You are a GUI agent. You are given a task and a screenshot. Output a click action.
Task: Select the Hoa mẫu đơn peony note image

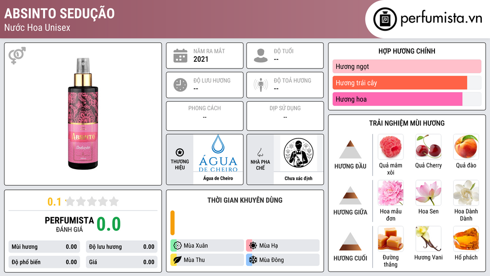390,193
